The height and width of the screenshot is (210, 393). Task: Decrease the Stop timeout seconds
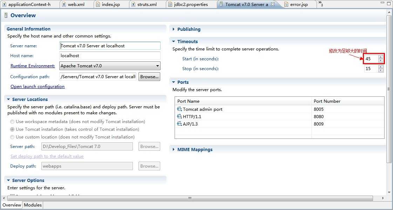[381, 70]
